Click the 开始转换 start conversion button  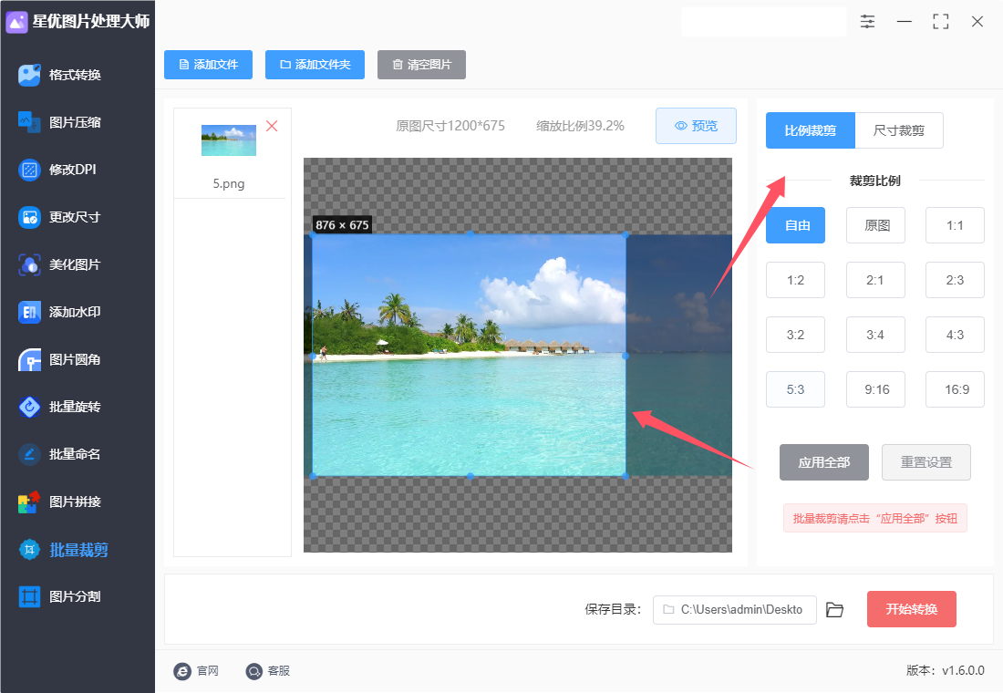(x=912, y=609)
